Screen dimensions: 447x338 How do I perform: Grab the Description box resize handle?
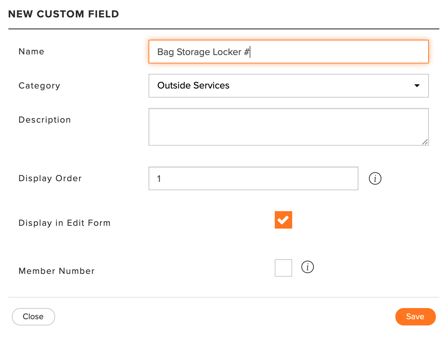tap(425, 142)
